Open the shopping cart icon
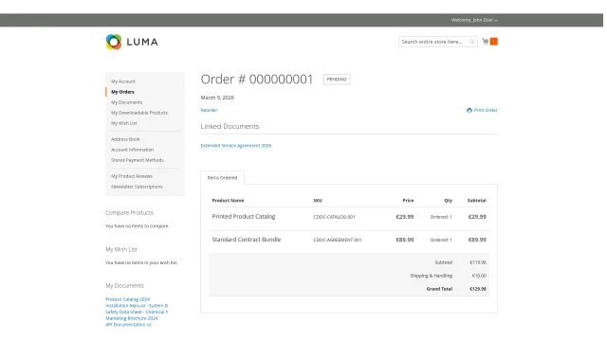Screen dimensions: 607x341 (x=485, y=42)
